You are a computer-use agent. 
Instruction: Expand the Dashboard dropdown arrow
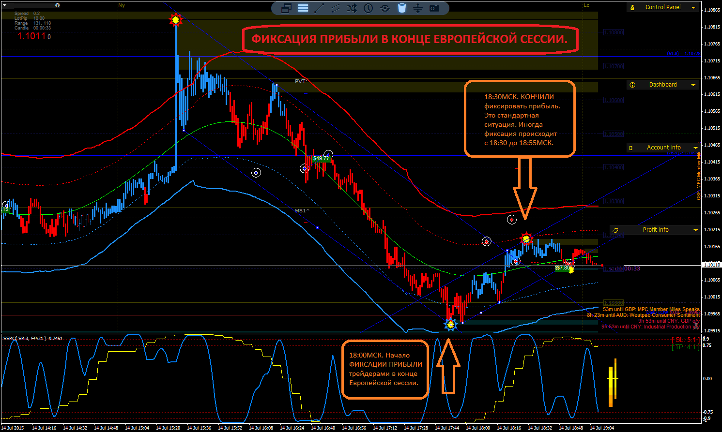point(693,85)
